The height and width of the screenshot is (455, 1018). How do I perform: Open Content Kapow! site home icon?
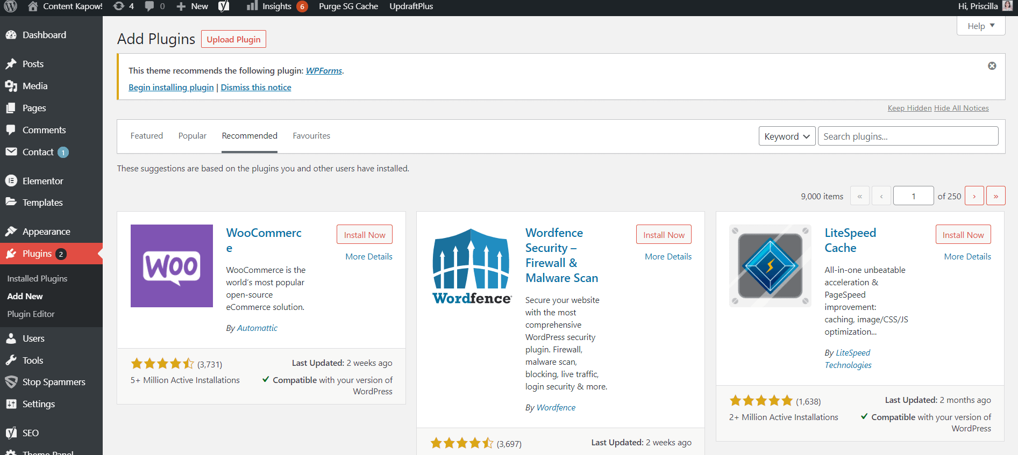[33, 6]
